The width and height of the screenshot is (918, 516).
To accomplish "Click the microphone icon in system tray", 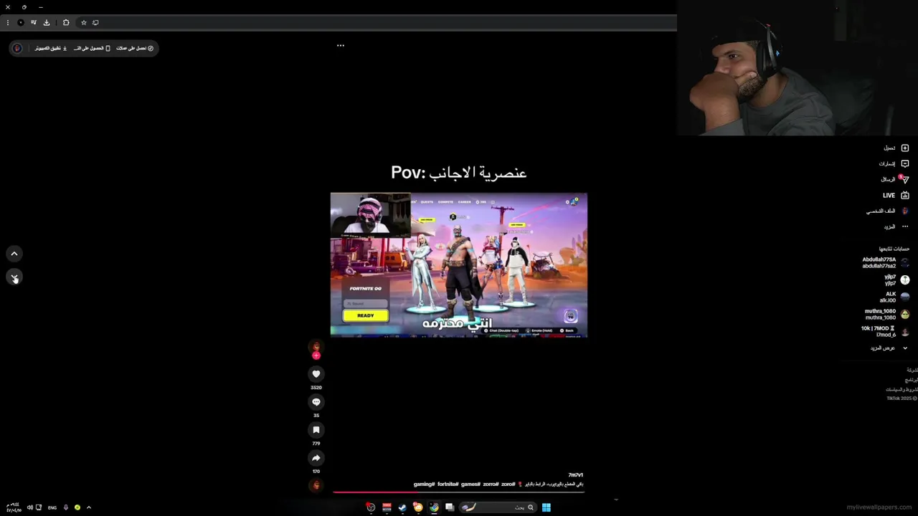I will point(66,507).
